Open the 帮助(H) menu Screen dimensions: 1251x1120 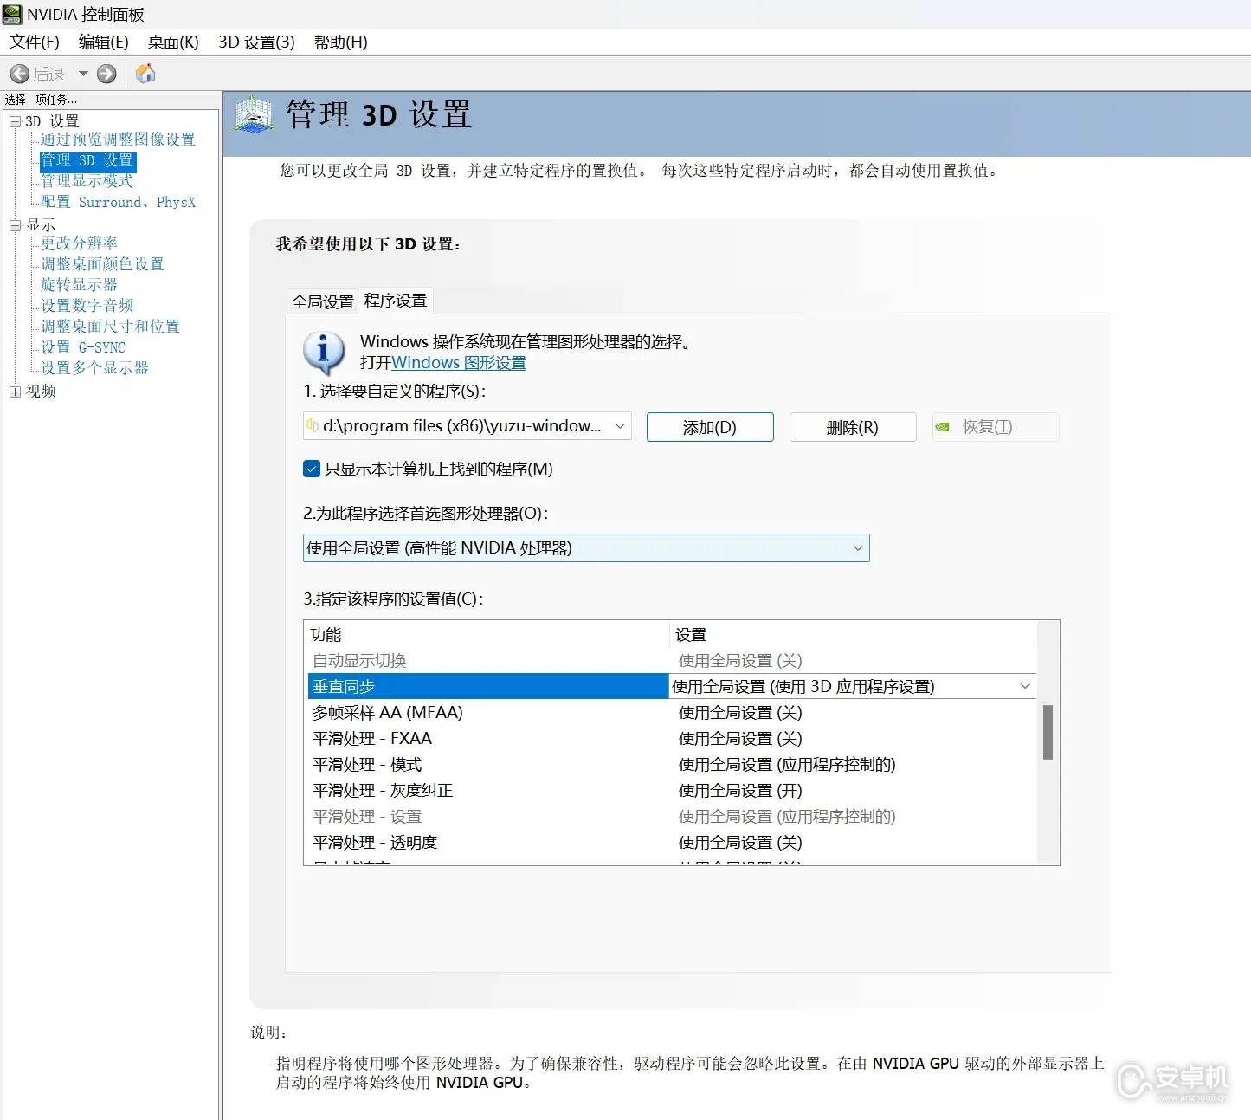coord(340,42)
